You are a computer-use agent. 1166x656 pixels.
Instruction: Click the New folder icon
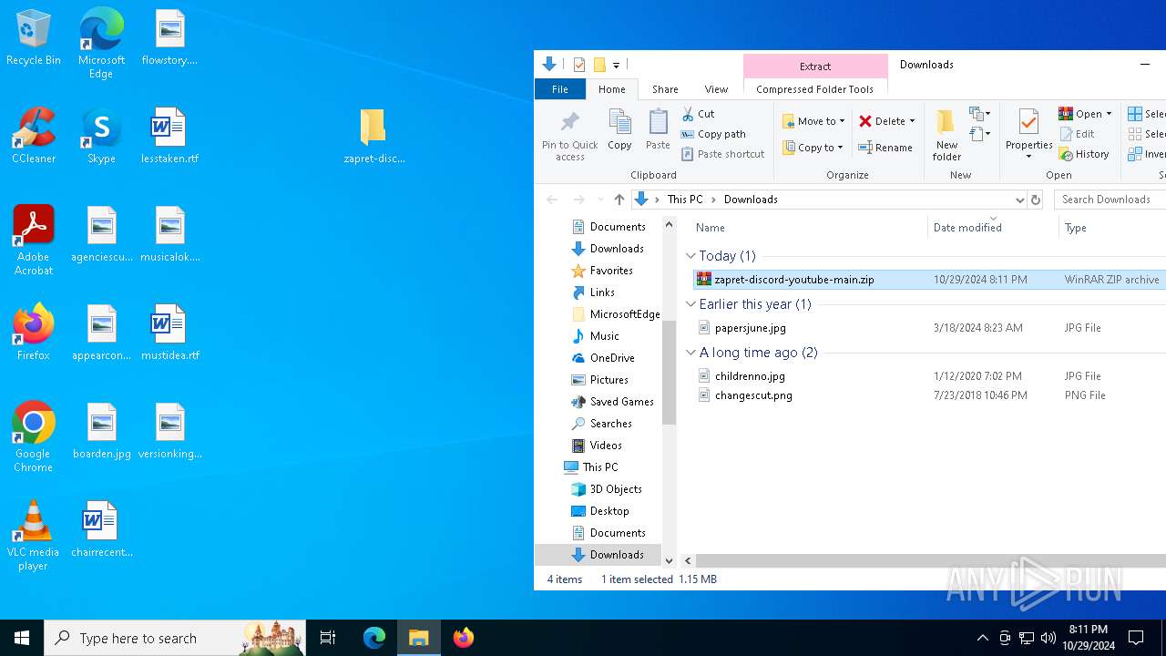(x=946, y=135)
